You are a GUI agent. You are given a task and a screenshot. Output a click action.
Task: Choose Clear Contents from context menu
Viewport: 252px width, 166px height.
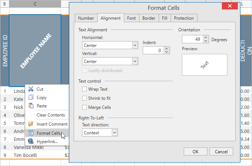click(x=50, y=115)
